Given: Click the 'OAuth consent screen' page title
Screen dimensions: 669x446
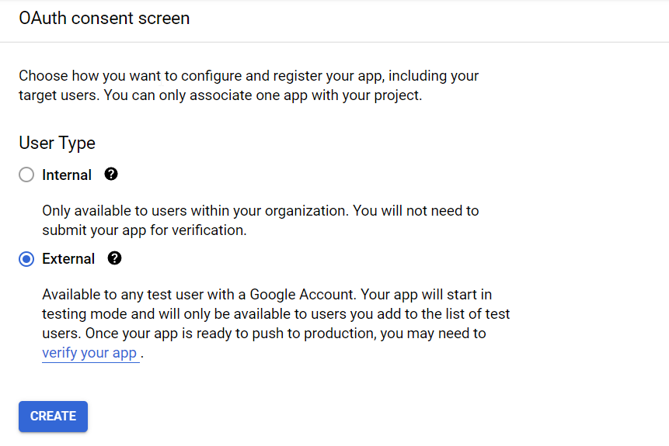Looking at the screenshot, I should 104,19.
